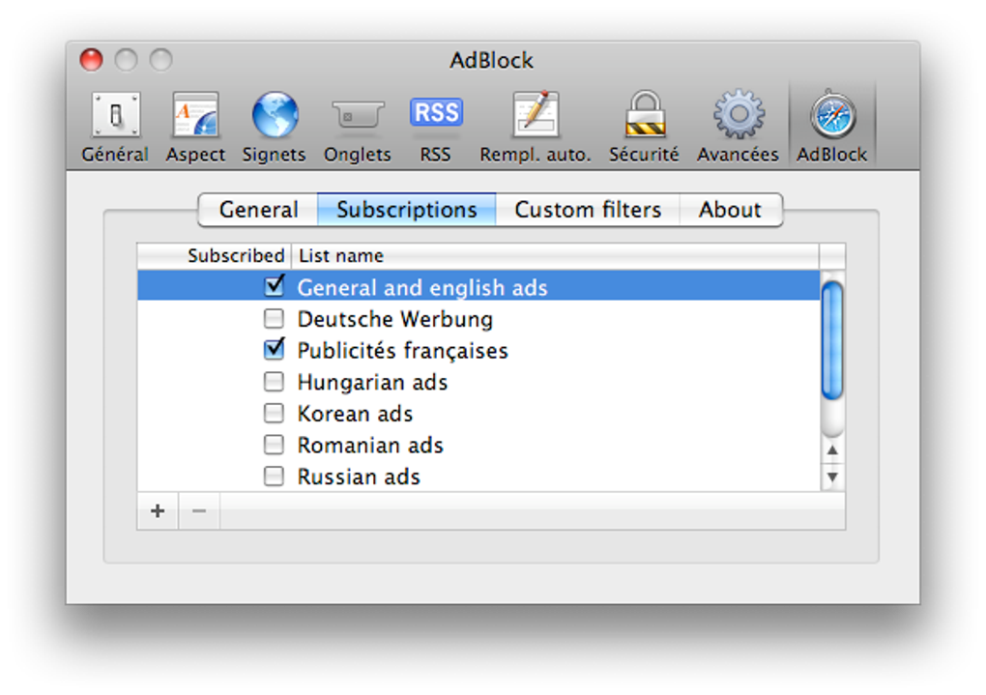Open the Aspect preferences pane

pyautogui.click(x=195, y=128)
